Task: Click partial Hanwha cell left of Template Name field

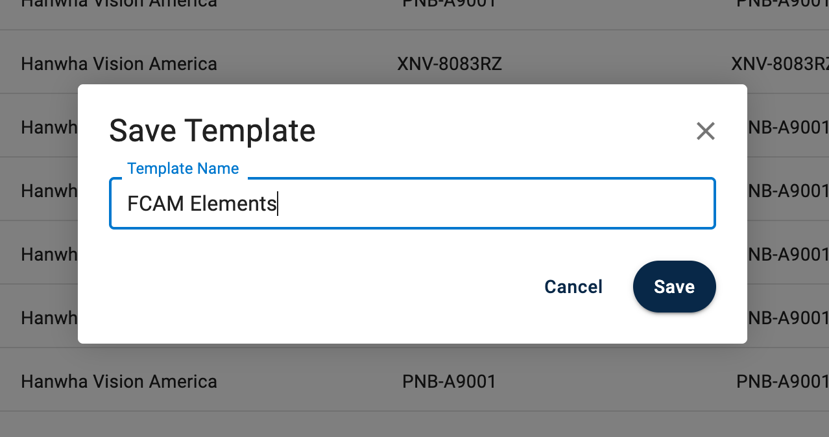Action: [49, 191]
